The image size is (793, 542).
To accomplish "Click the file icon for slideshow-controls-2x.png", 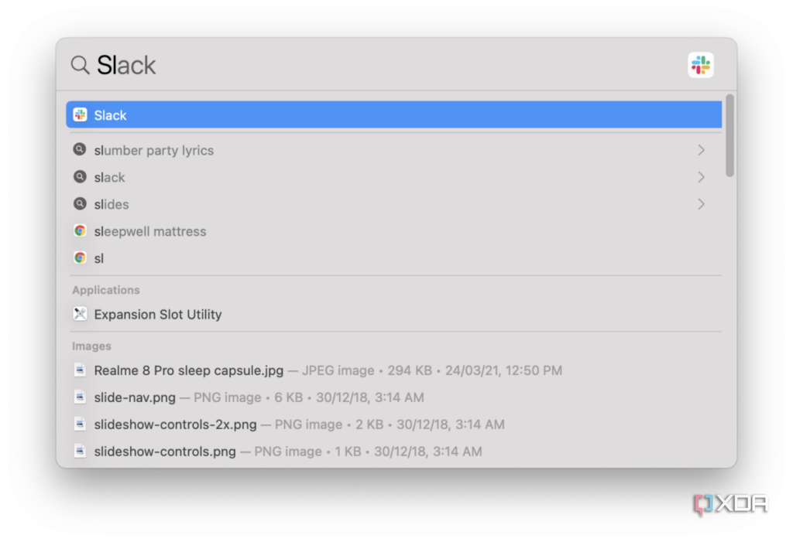I will coord(80,424).
